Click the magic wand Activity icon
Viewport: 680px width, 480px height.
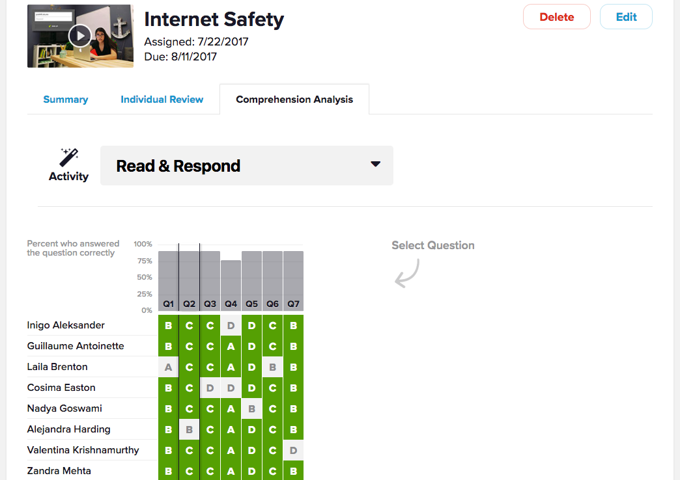[x=68, y=158]
